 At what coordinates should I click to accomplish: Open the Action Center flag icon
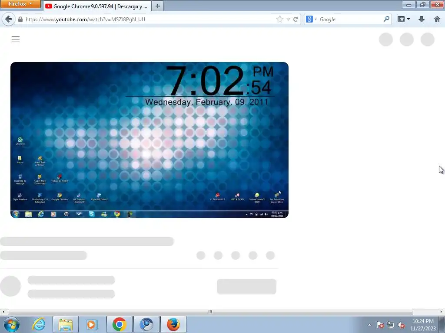click(x=380, y=325)
